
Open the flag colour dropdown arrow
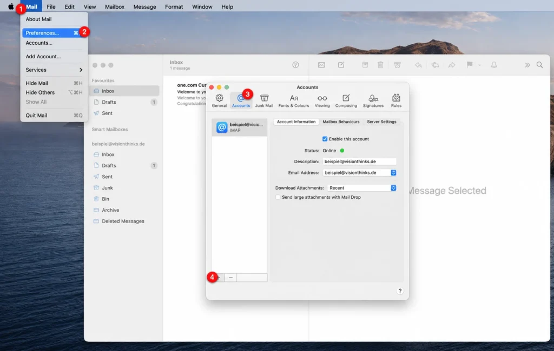click(479, 65)
